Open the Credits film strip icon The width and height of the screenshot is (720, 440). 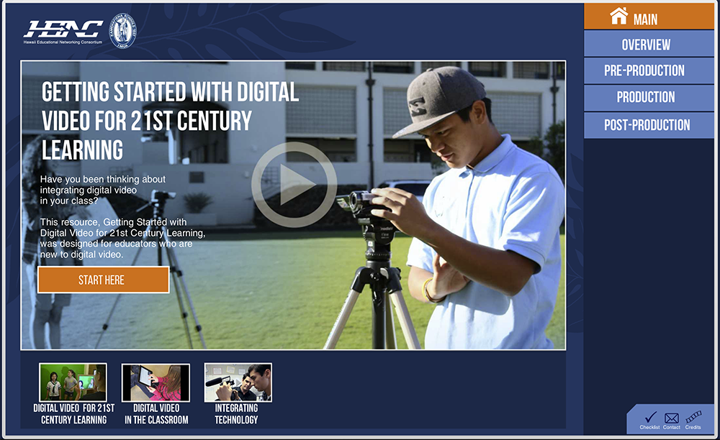point(693,417)
